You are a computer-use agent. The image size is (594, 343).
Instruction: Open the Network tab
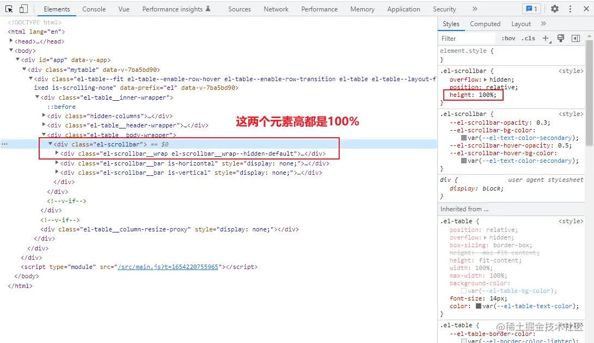[276, 9]
